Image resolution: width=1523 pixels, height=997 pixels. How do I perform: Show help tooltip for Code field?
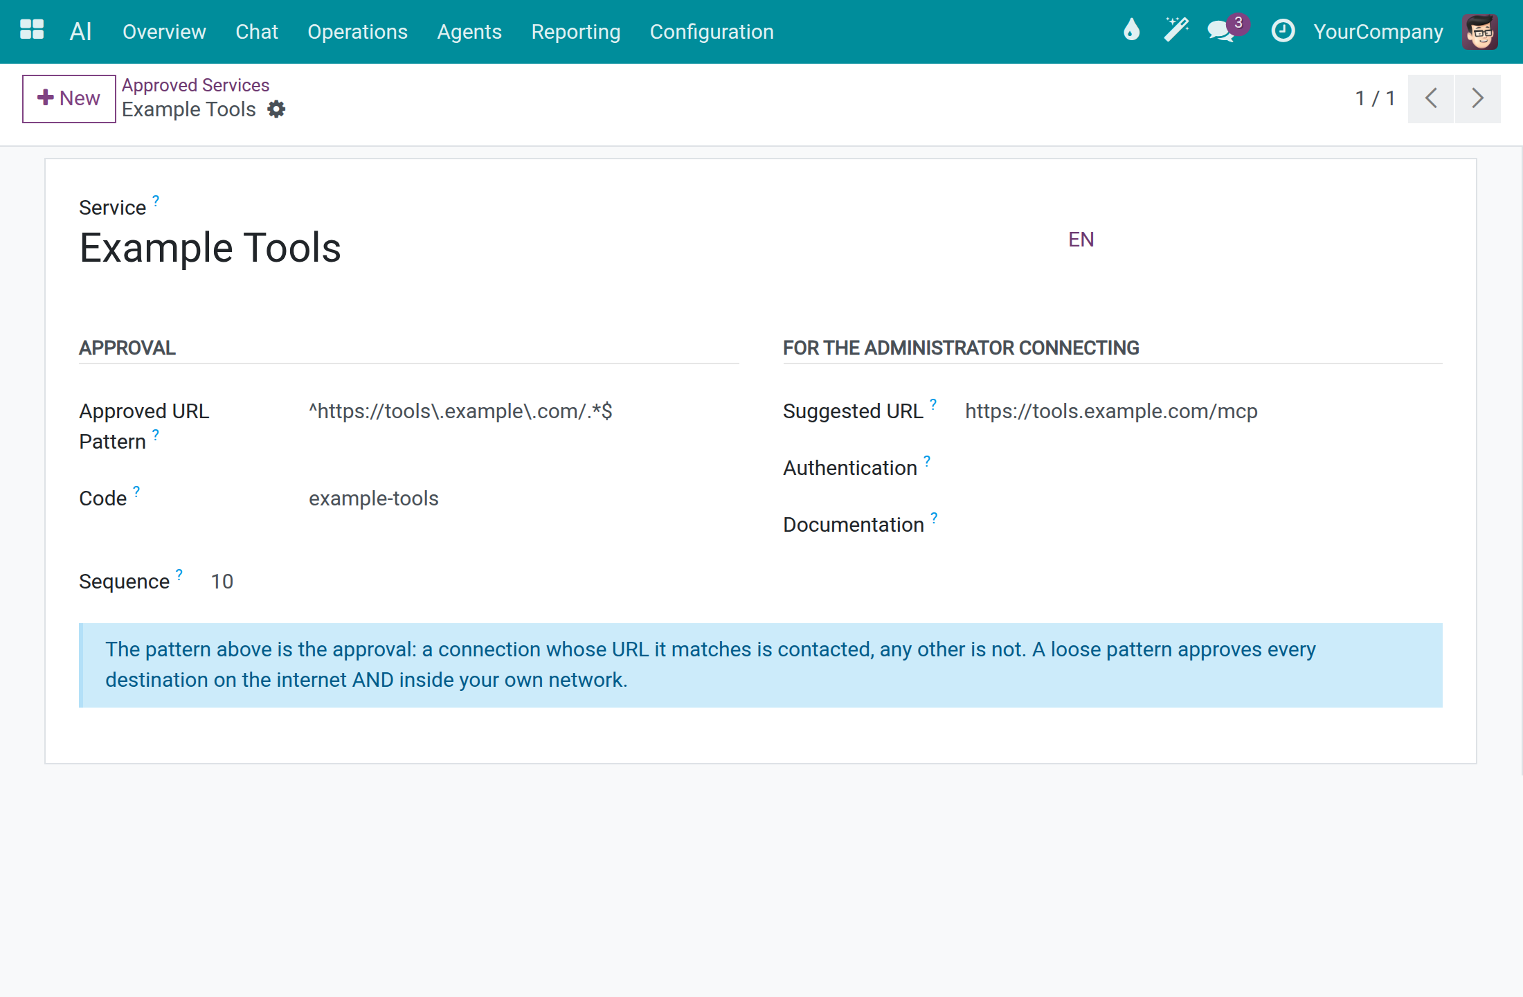click(x=136, y=492)
